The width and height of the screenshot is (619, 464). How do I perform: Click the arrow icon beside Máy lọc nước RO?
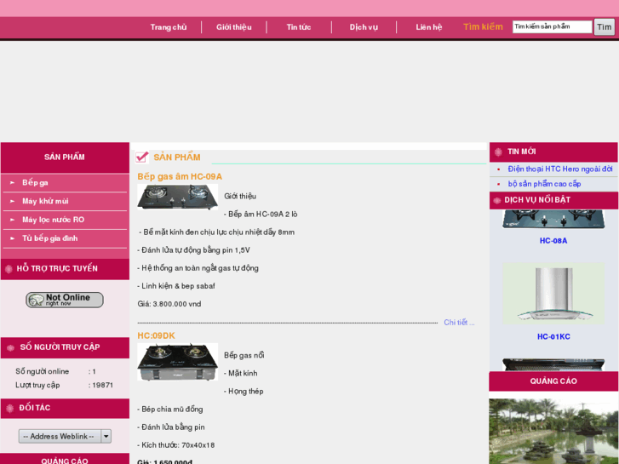pos(12,220)
